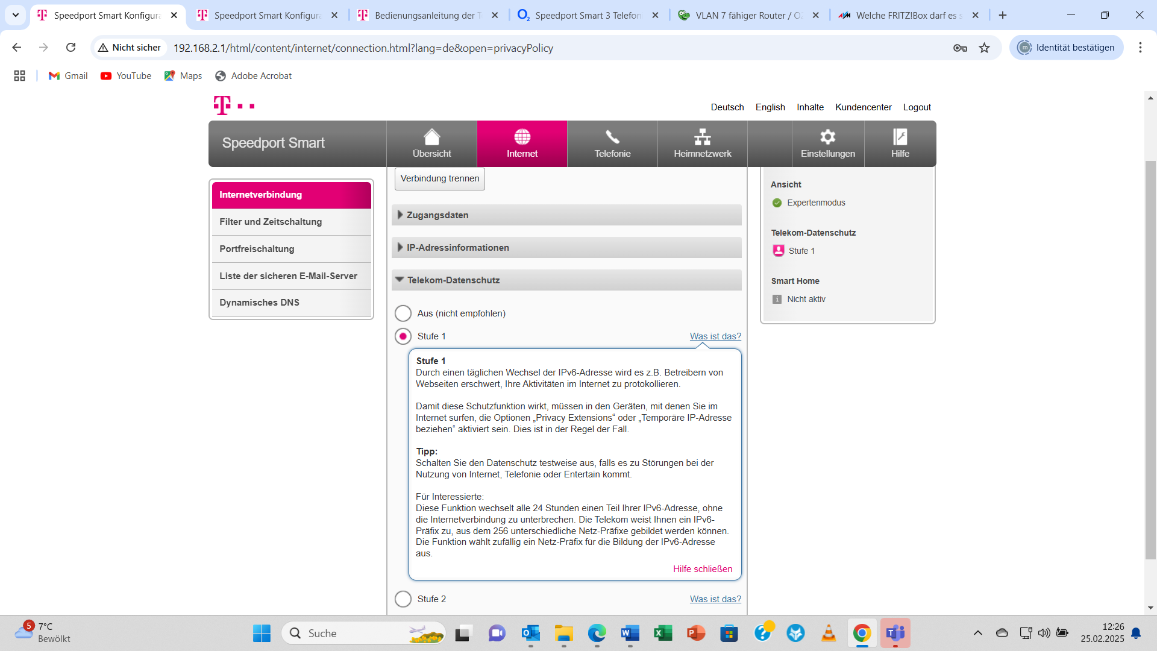This screenshot has width=1157, height=651.
Task: Switch language to Deutsch
Action: (x=727, y=107)
